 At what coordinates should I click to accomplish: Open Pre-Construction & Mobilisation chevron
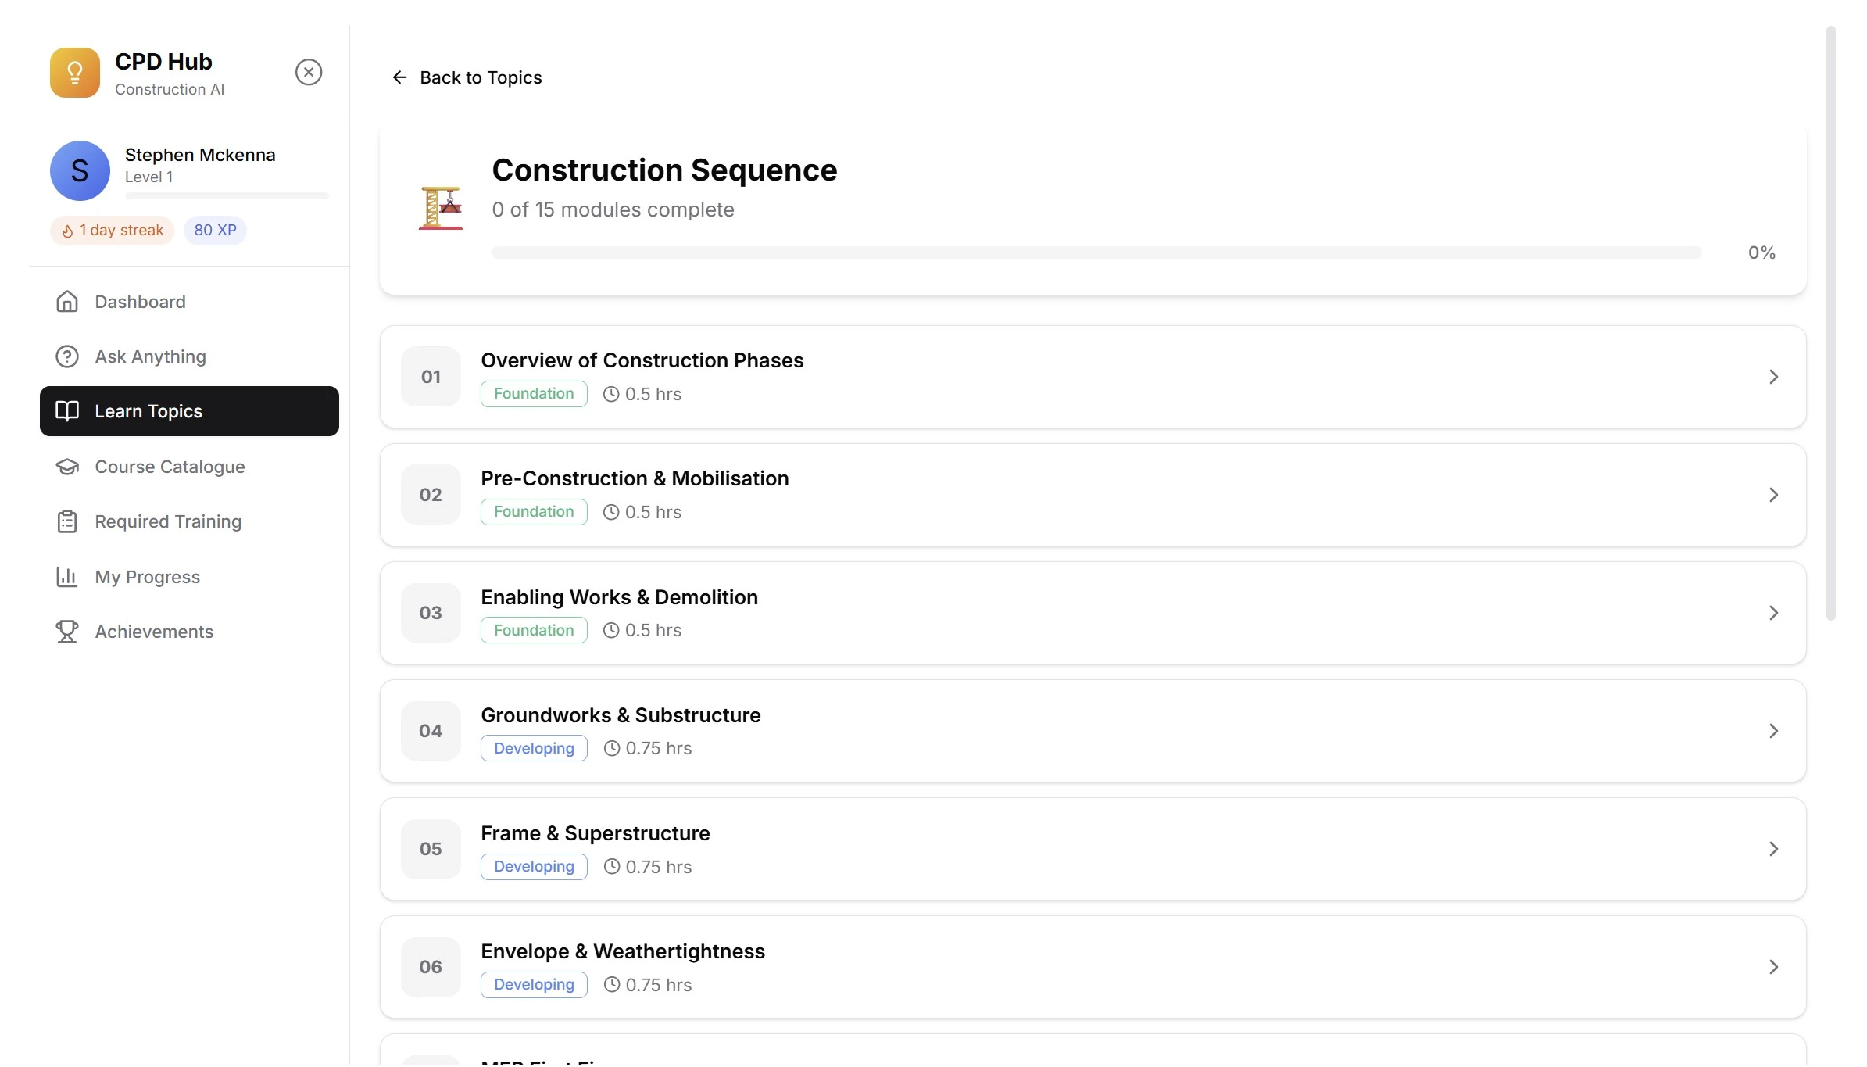1774,495
